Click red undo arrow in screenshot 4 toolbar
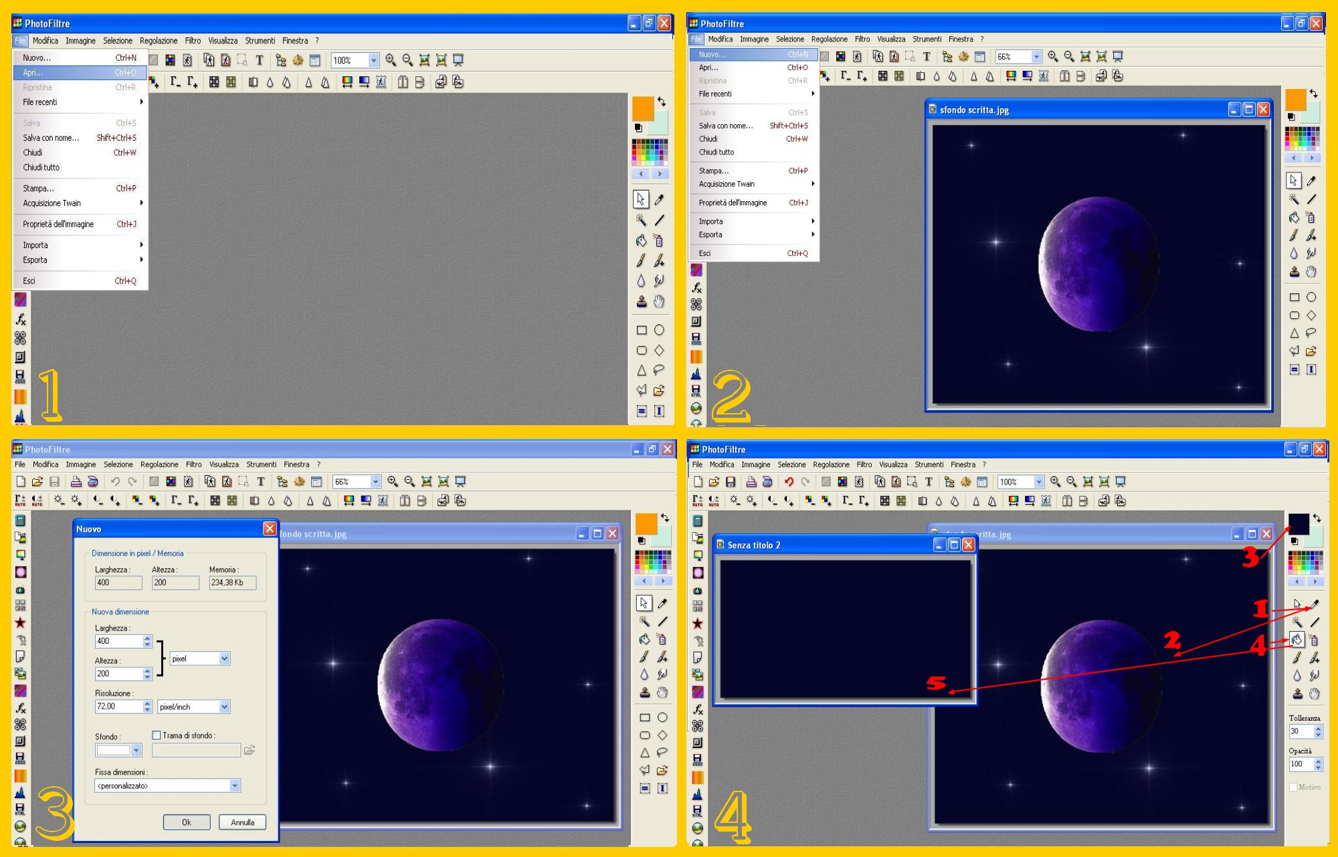1338x857 pixels. point(789,481)
